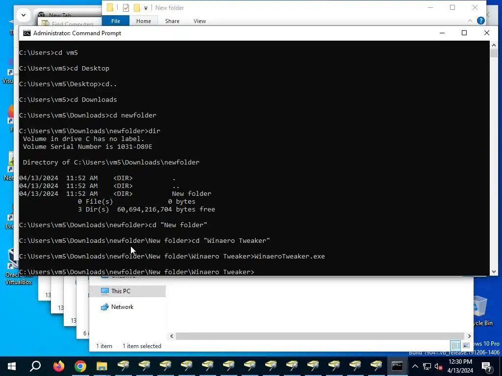This screenshot has height=376, width=502.
Task: Click the scroll-up arrow in Command Prompt
Action: tap(494, 46)
